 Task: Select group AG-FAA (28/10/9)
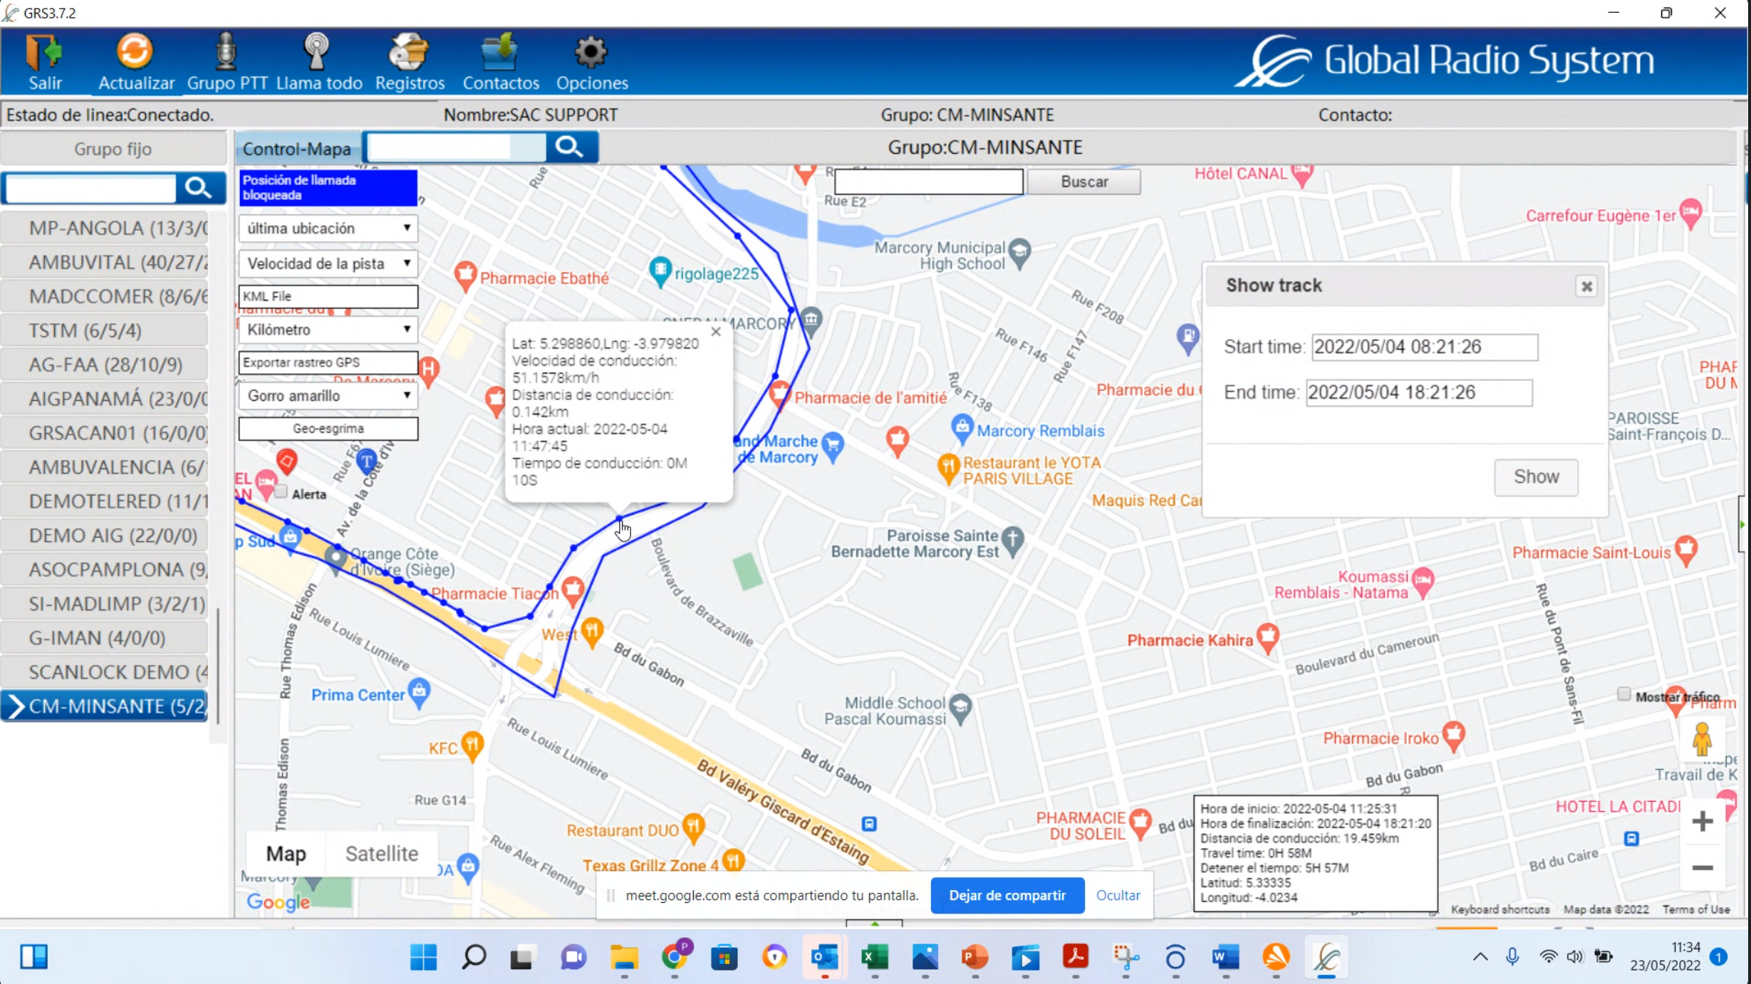pos(105,365)
